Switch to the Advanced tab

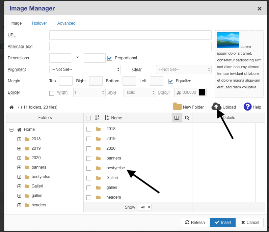(66, 23)
